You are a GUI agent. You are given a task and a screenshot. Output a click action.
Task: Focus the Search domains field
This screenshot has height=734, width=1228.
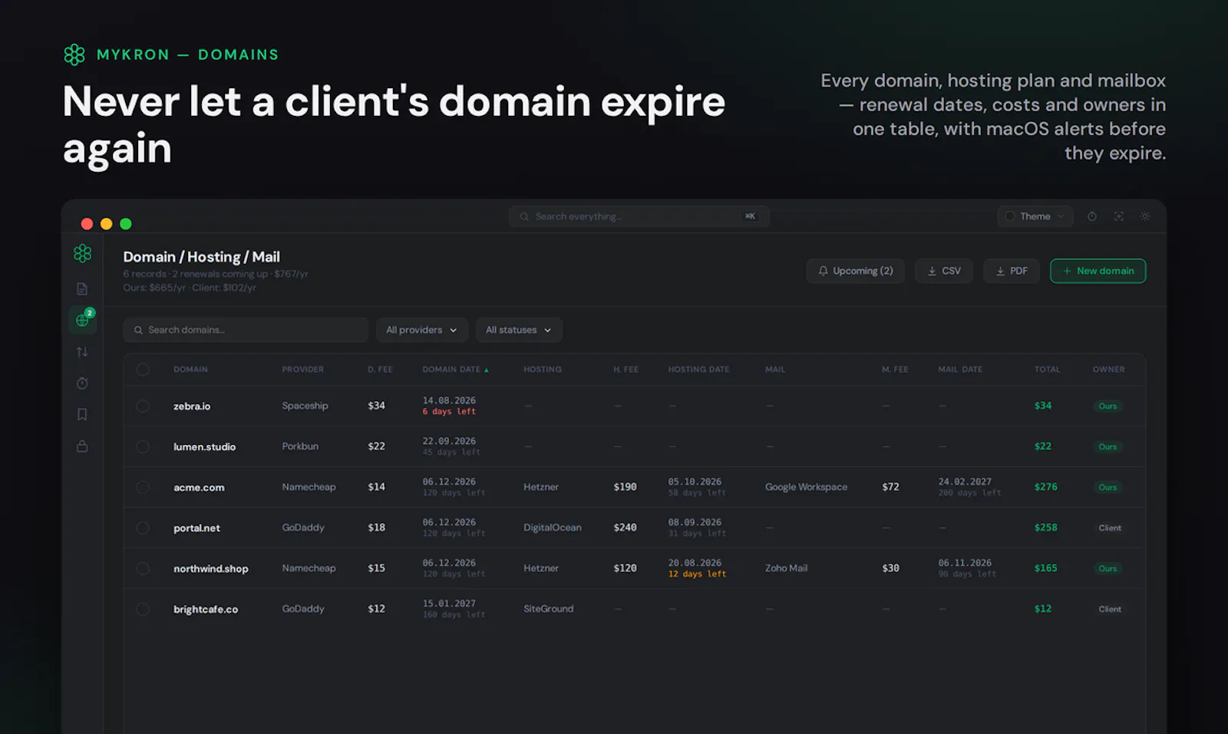[x=246, y=330]
